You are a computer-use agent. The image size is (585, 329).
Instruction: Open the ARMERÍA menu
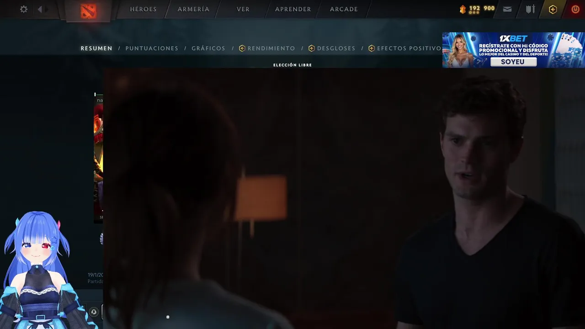pyautogui.click(x=193, y=9)
